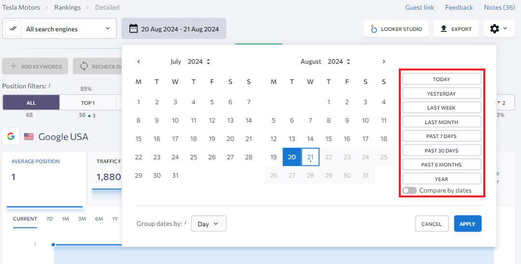Click the Looker Studio logo icon

pos(374,29)
